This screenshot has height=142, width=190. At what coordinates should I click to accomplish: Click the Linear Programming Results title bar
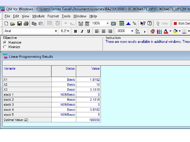tap(96, 57)
